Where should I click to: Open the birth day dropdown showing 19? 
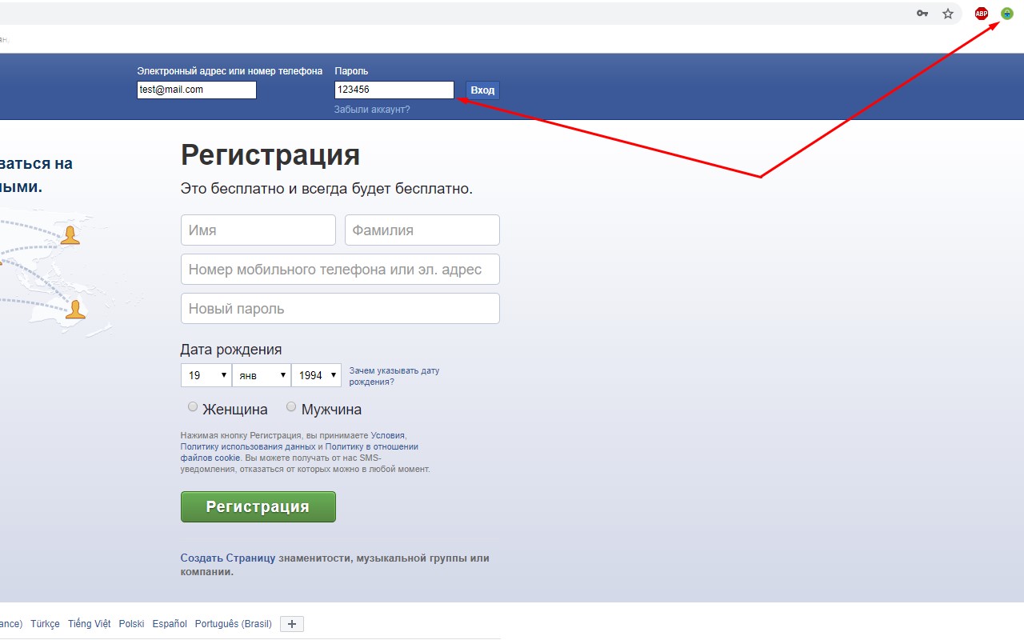click(x=206, y=374)
